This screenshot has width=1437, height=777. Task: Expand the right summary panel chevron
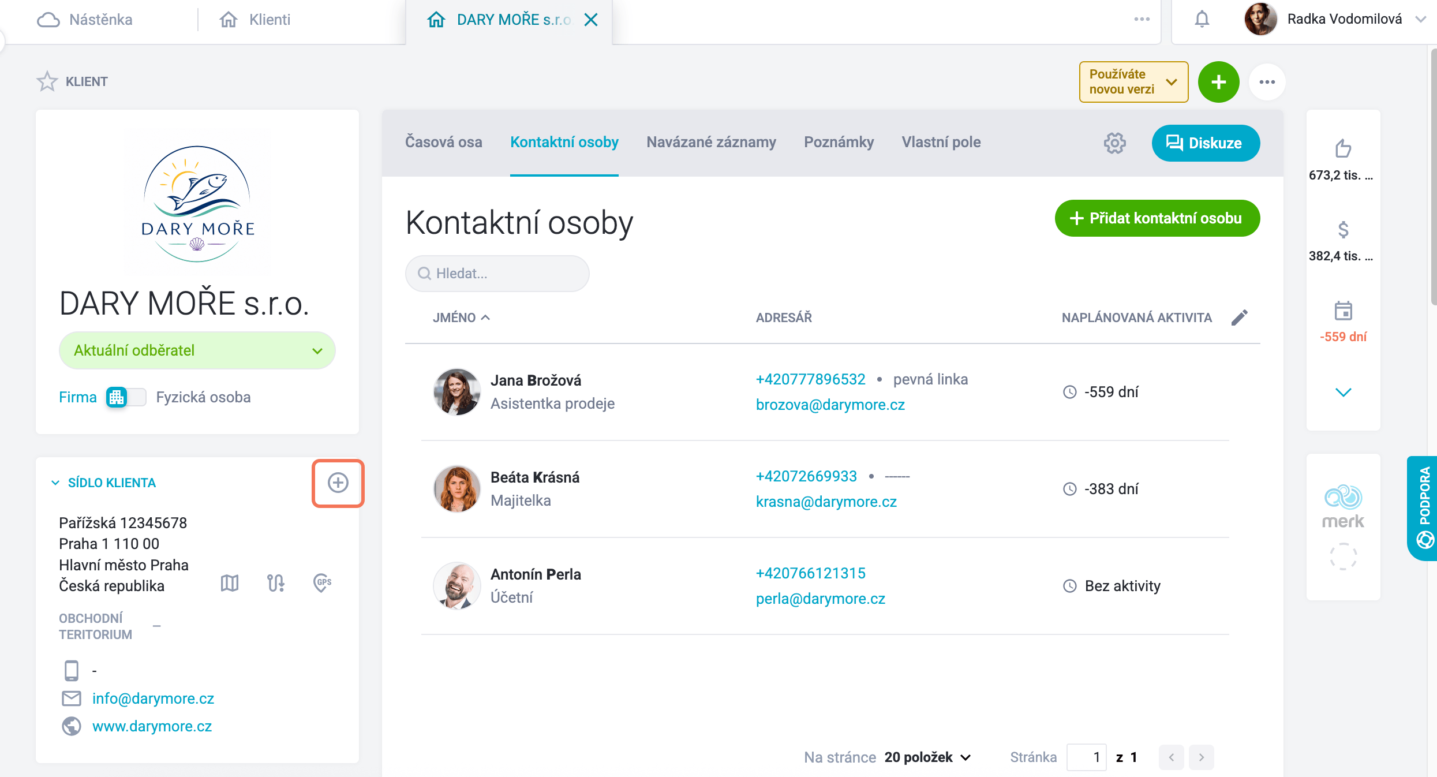pos(1343,393)
